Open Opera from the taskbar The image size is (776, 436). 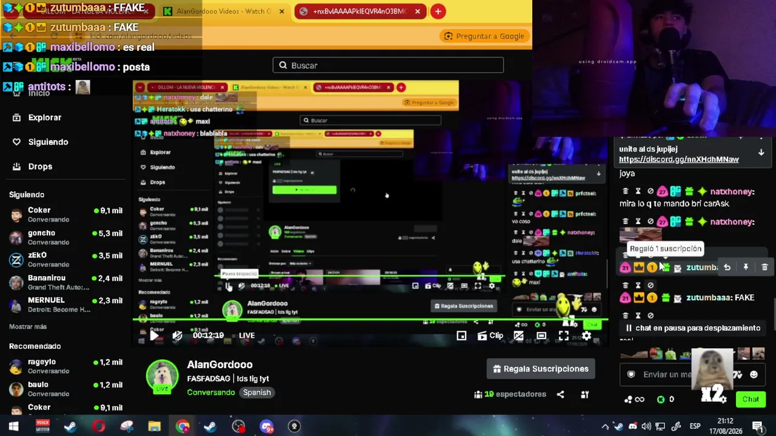pyautogui.click(x=98, y=426)
